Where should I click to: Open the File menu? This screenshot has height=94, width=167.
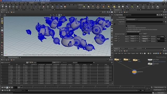point(2,3)
